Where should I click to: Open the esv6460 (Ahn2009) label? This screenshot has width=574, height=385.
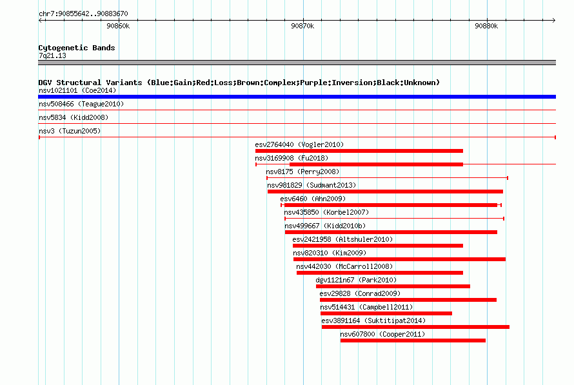point(313,199)
